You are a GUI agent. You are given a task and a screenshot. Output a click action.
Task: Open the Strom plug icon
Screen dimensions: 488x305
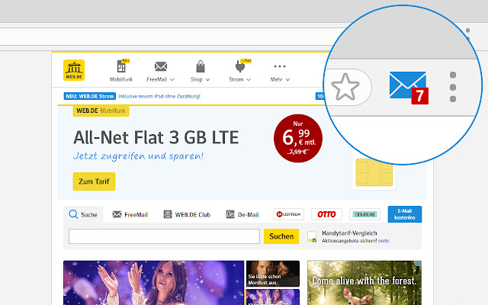(x=239, y=66)
